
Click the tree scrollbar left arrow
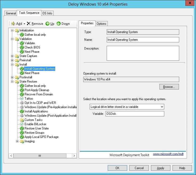point(11,156)
